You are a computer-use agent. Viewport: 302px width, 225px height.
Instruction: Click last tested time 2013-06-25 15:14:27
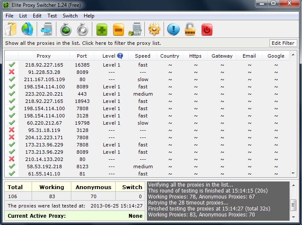(117, 206)
